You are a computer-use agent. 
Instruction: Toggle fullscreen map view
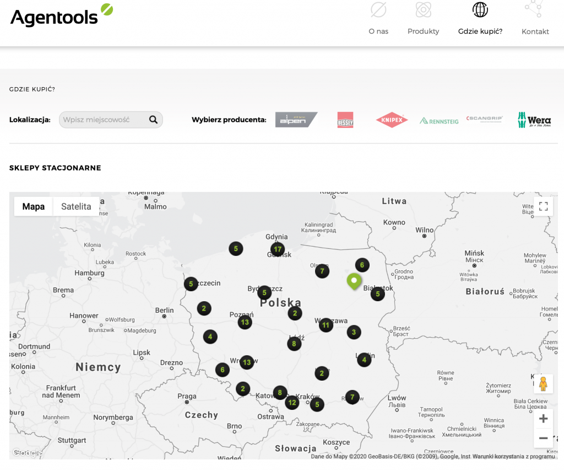[543, 206]
